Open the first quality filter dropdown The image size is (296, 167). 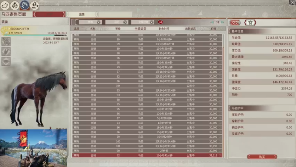[x=90, y=22]
